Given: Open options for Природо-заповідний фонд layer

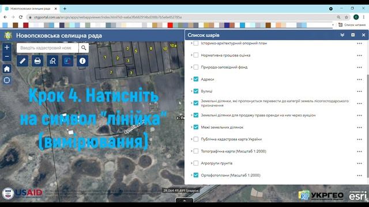Looking at the screenshot, I should [x=359, y=67].
